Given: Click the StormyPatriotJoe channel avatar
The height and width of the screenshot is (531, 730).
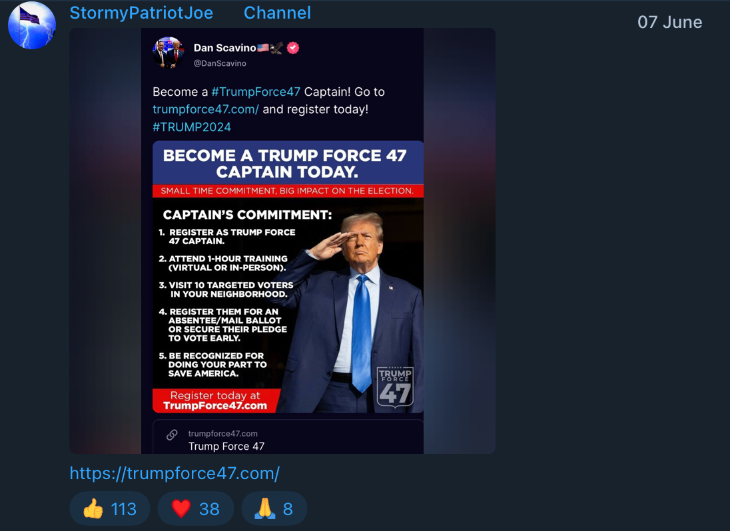Looking at the screenshot, I should (x=31, y=25).
